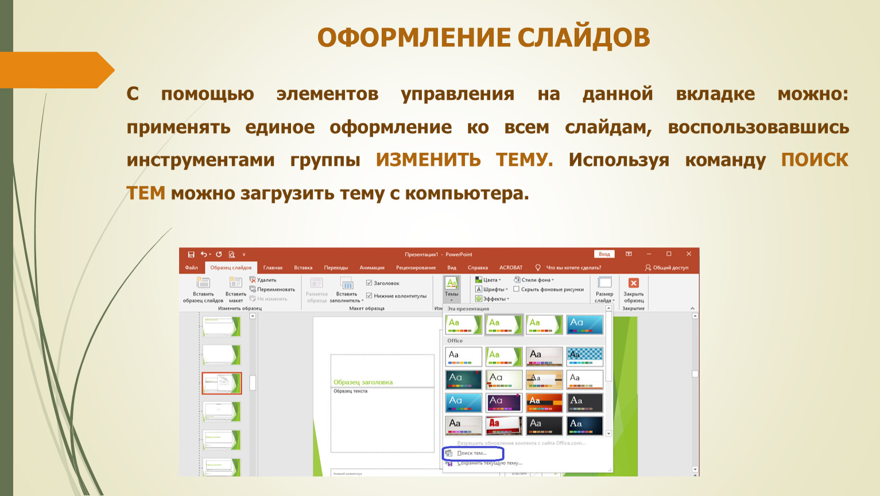Expand the Стили фона dropdown

534,280
